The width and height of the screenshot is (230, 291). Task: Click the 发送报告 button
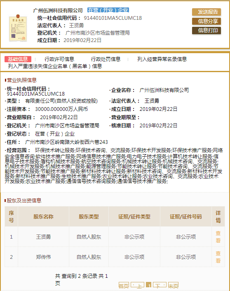point(207,12)
